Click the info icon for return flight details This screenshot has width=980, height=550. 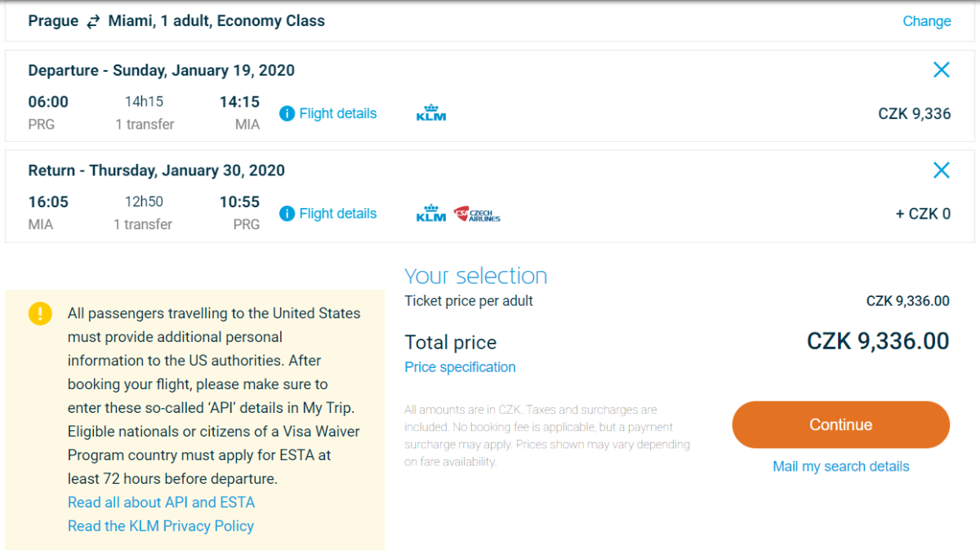coord(287,214)
